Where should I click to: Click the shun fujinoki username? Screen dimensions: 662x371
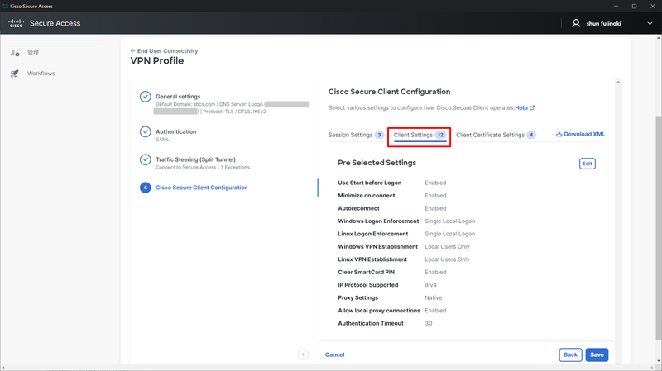pyautogui.click(x=603, y=24)
